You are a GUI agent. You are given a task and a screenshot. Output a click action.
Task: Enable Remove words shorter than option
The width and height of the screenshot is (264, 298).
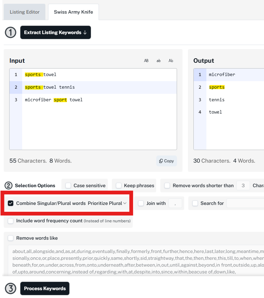point(167,185)
